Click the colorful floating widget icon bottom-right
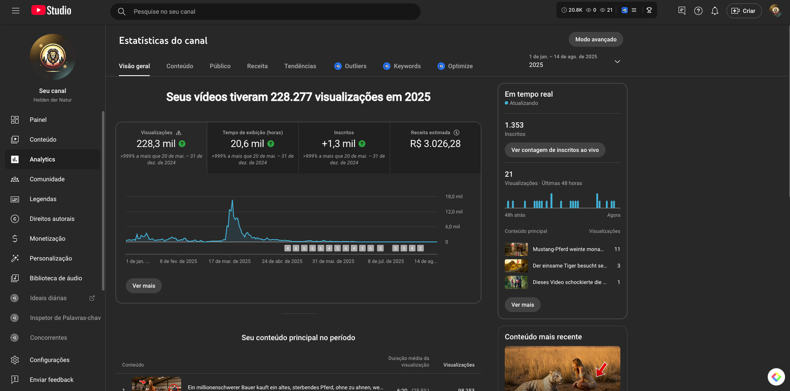 [776, 377]
